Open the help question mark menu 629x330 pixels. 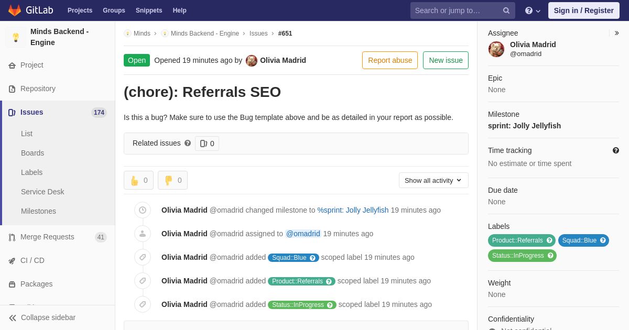533,10
